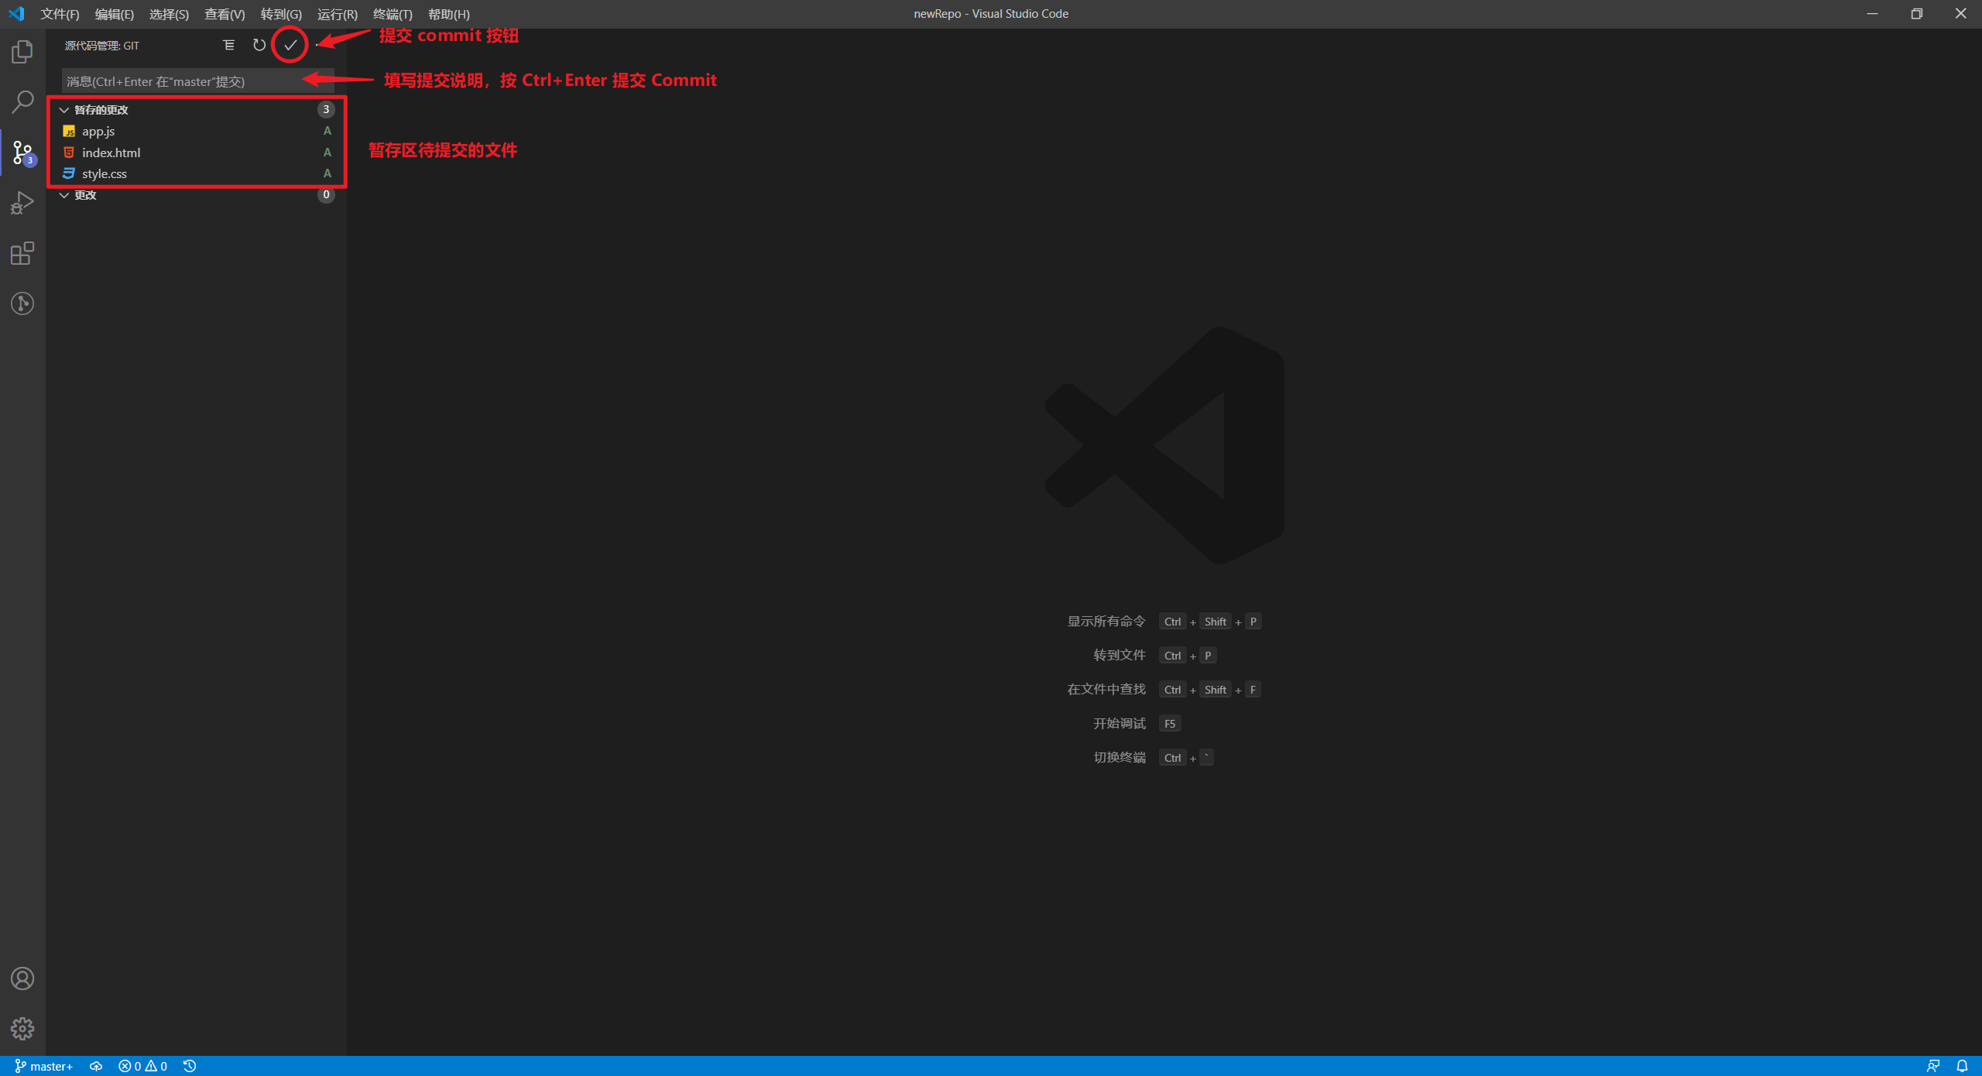Open the Search view in activity bar
Screen dimensions: 1982x1076
[22, 101]
